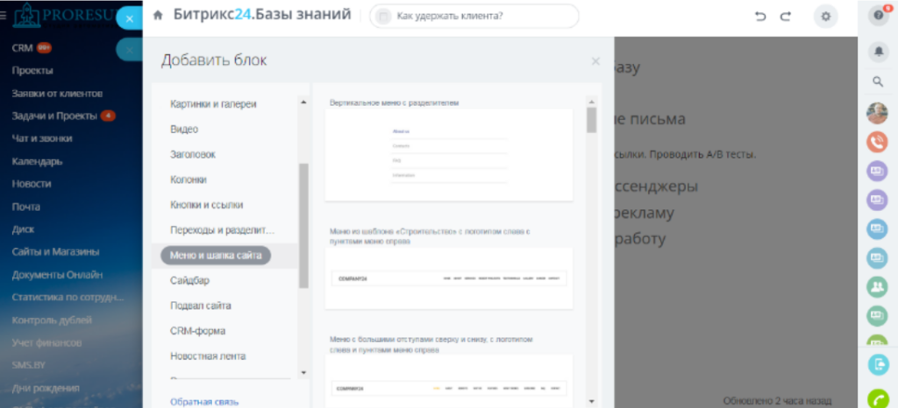Add the Строительство template menu block
The height and width of the screenshot is (408, 898).
pyautogui.click(x=449, y=278)
